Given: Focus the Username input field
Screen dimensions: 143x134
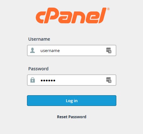Looking at the screenshot, I should tap(71, 50).
